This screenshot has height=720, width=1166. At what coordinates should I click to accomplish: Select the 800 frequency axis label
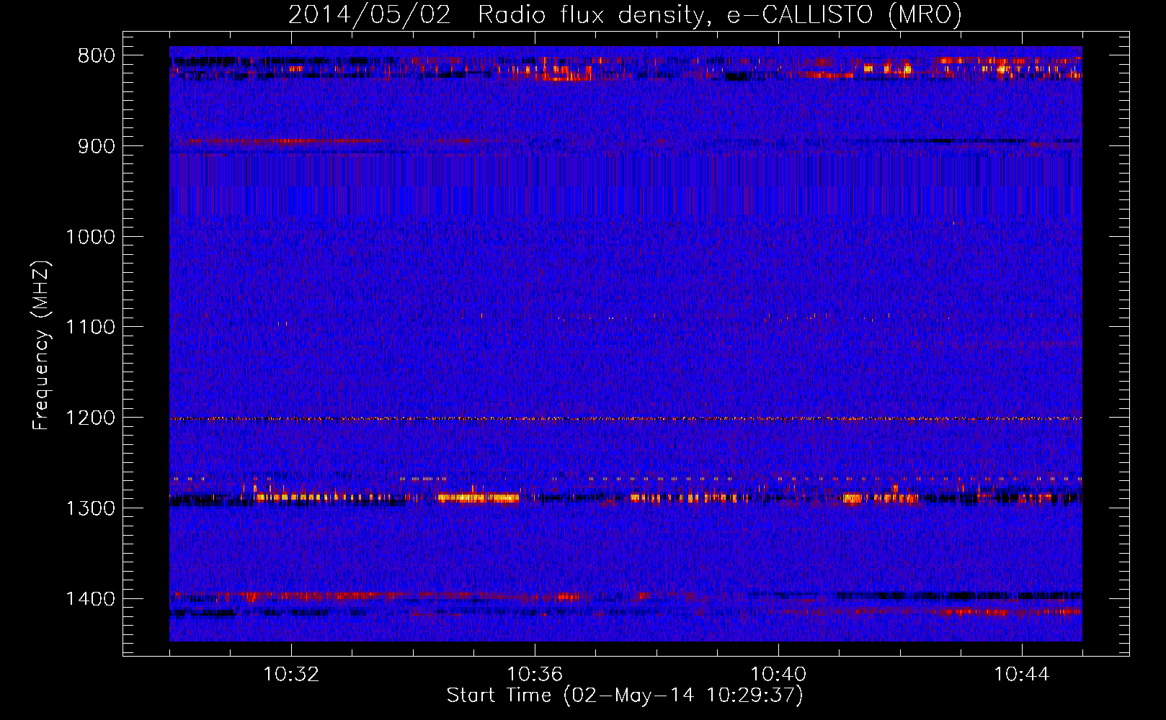[97, 56]
